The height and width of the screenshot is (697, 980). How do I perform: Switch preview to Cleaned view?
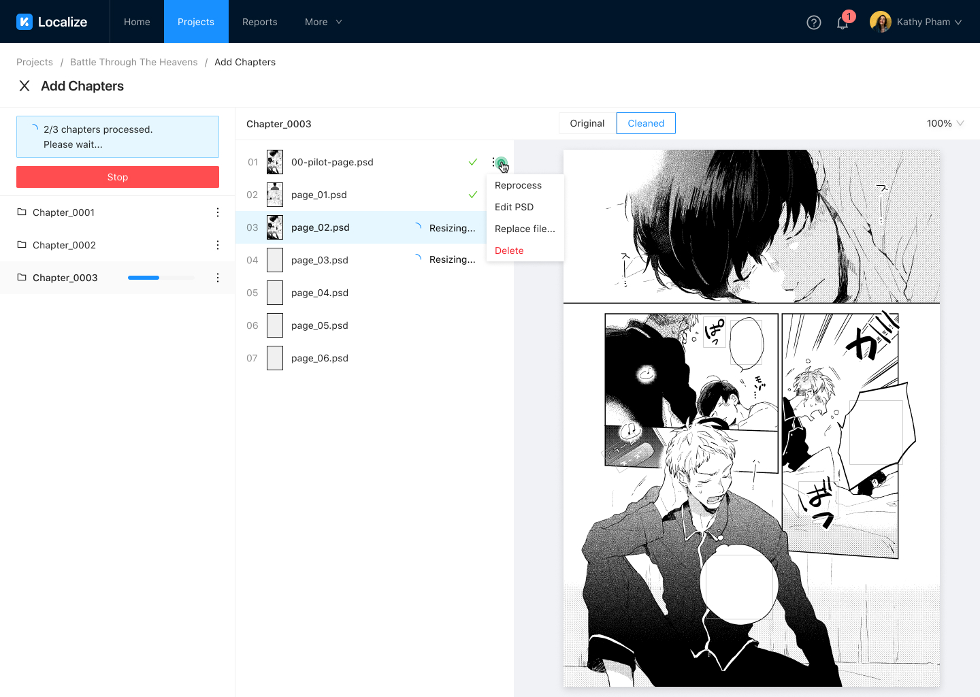(x=645, y=123)
